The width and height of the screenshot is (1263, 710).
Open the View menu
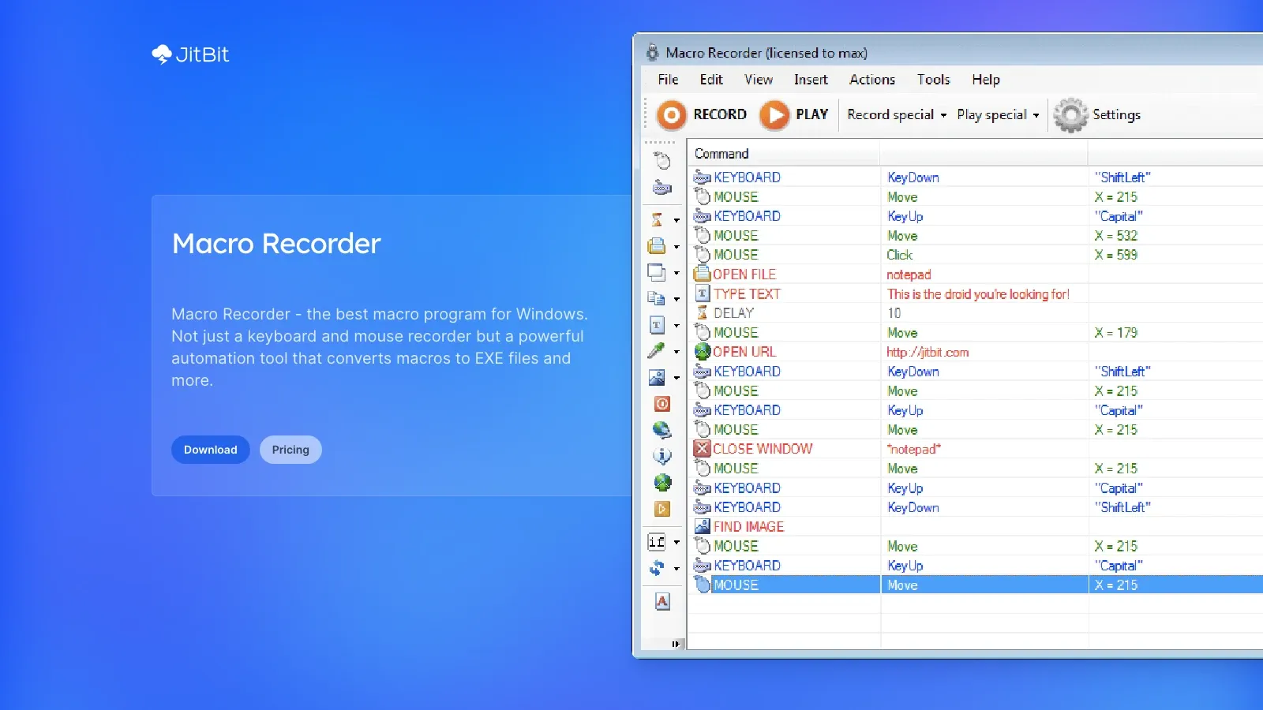click(x=759, y=80)
